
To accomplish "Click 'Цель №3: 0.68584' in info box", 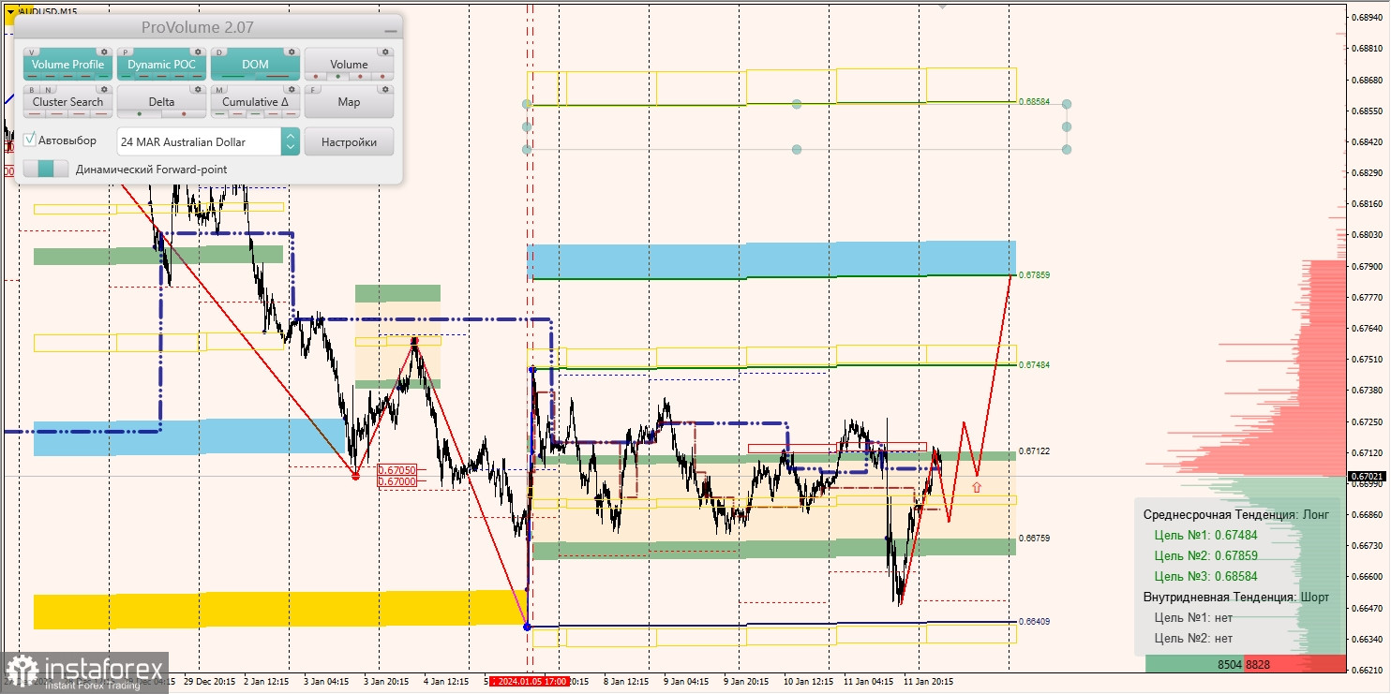I will (1205, 576).
